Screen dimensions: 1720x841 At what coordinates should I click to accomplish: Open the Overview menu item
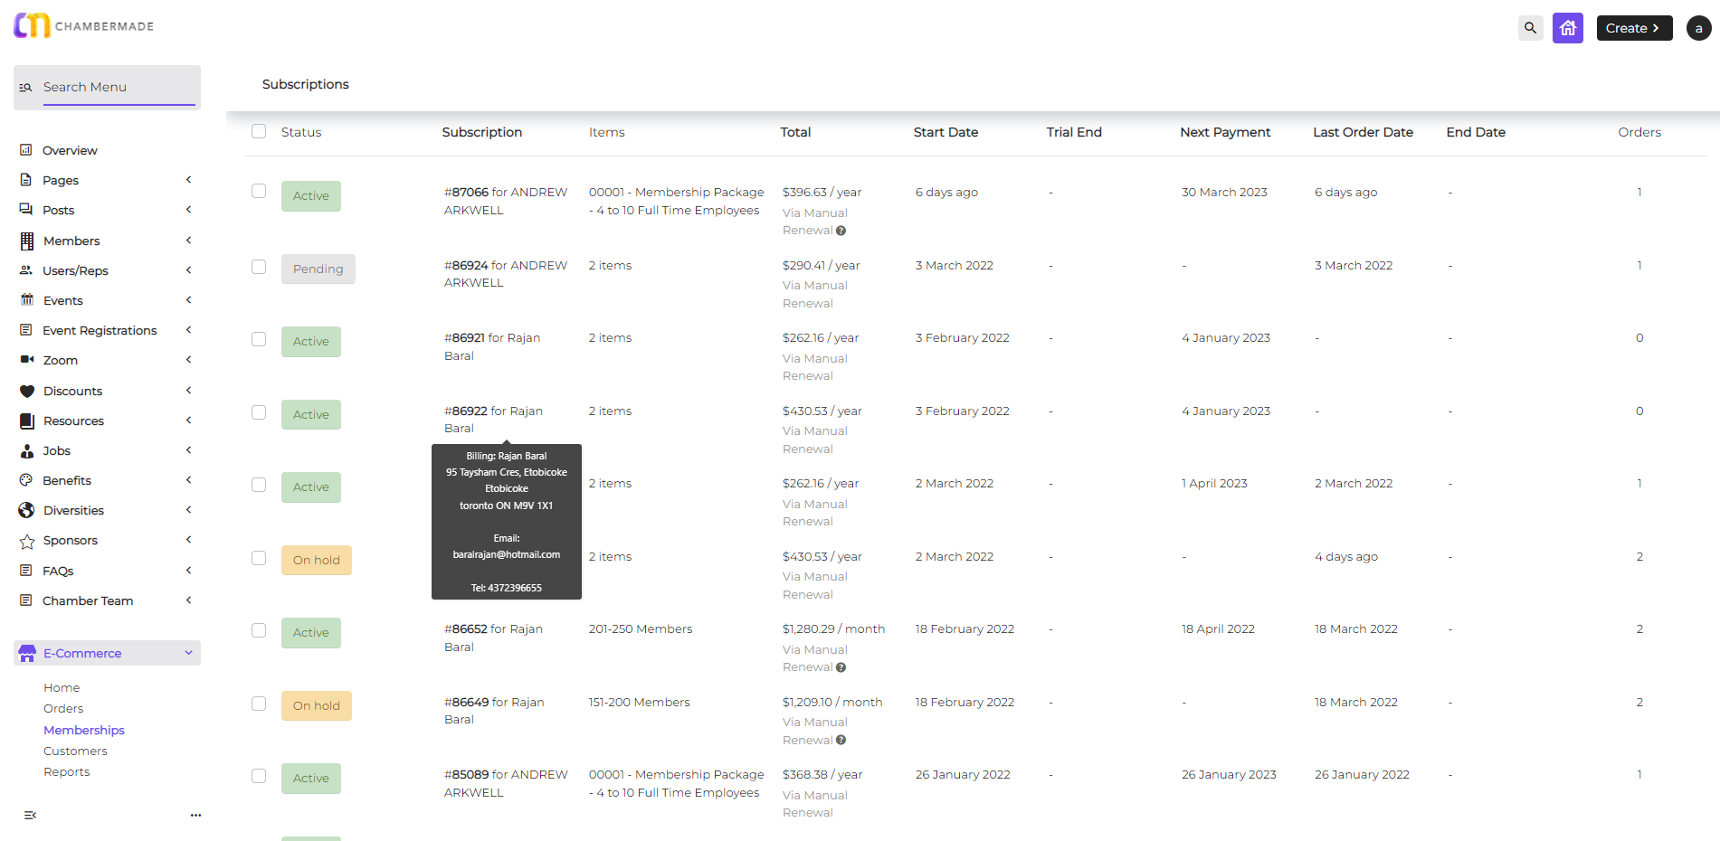[x=70, y=150]
